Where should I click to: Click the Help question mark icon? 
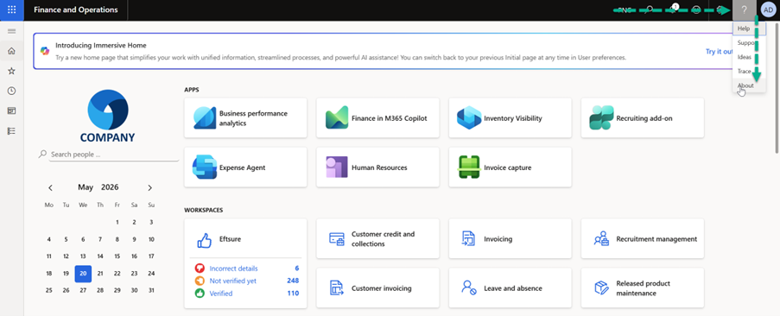(745, 10)
